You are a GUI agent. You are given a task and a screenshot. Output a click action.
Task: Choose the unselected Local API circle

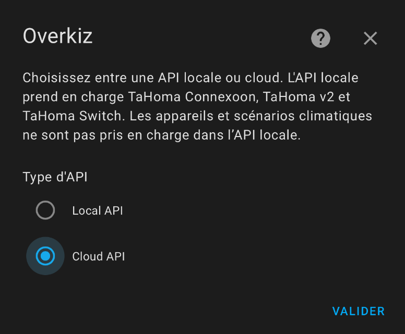[x=45, y=210]
